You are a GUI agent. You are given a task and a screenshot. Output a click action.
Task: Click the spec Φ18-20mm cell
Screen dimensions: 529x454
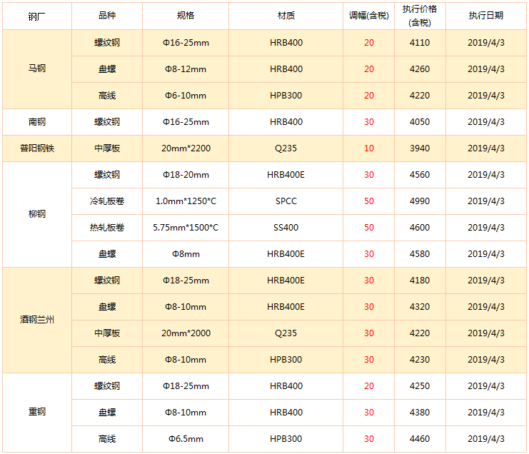pos(186,175)
